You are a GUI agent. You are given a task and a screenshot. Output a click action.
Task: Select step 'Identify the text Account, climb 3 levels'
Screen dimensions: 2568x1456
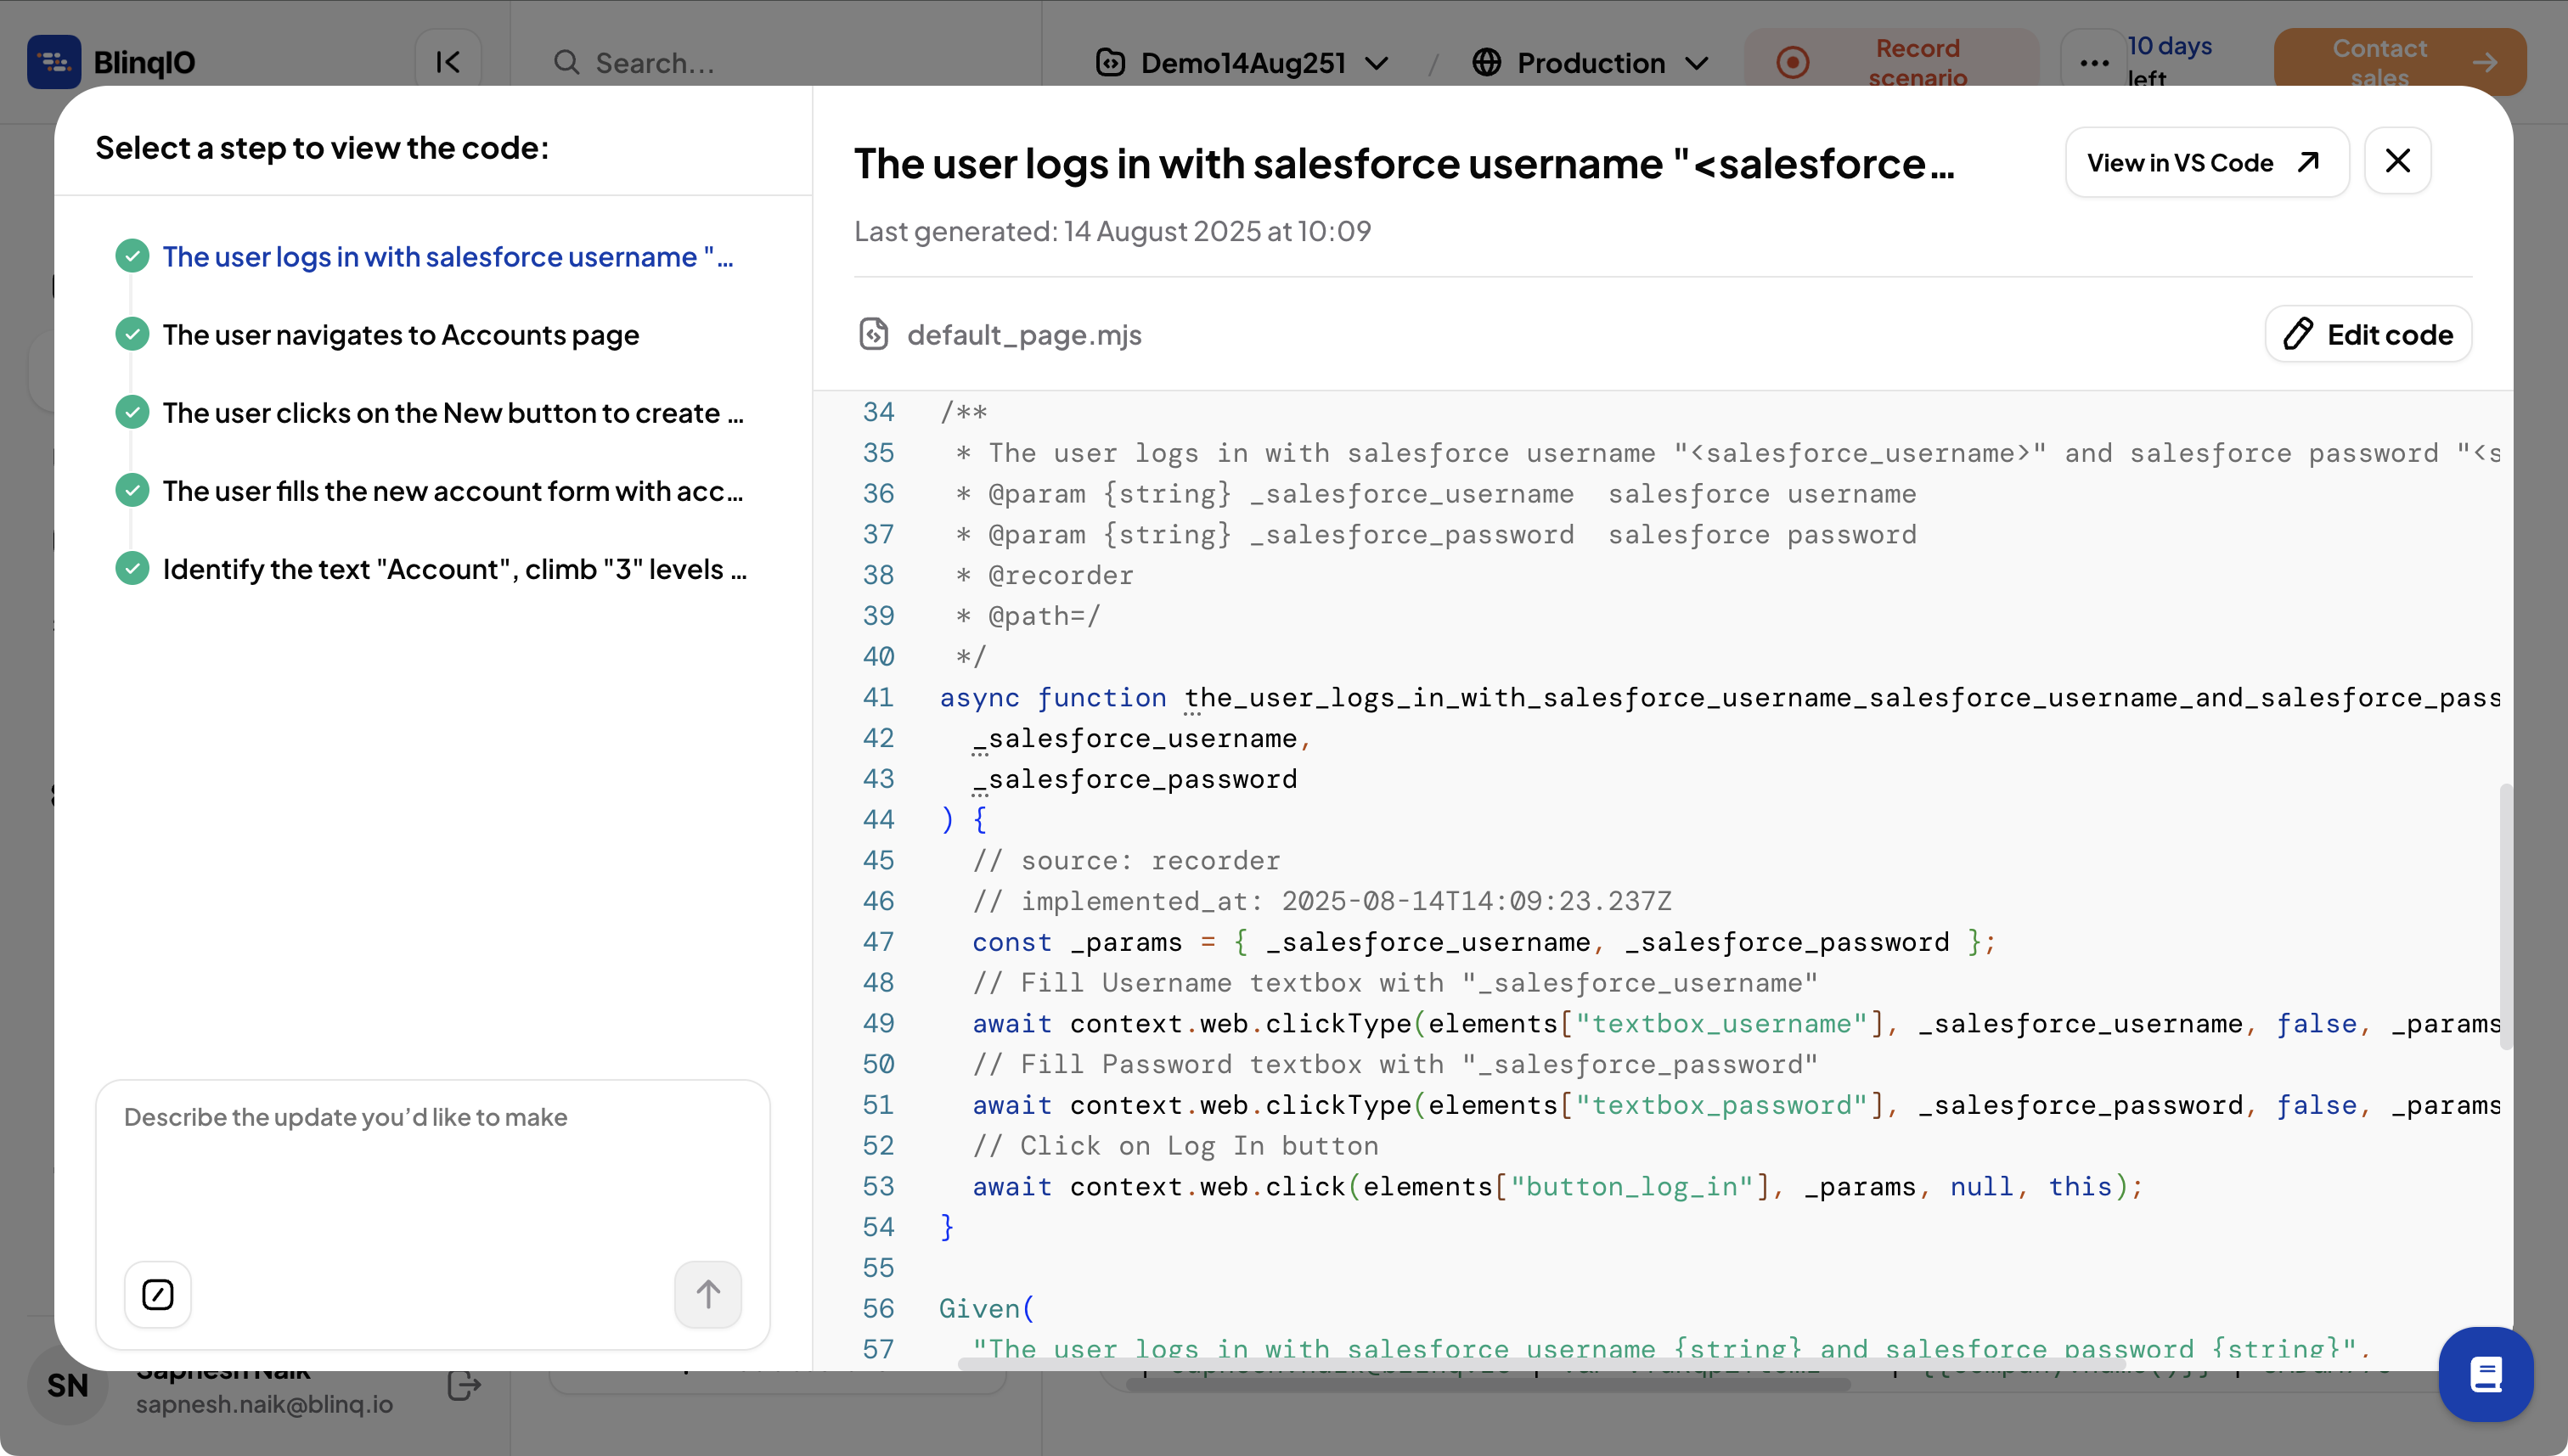pyautogui.click(x=455, y=569)
